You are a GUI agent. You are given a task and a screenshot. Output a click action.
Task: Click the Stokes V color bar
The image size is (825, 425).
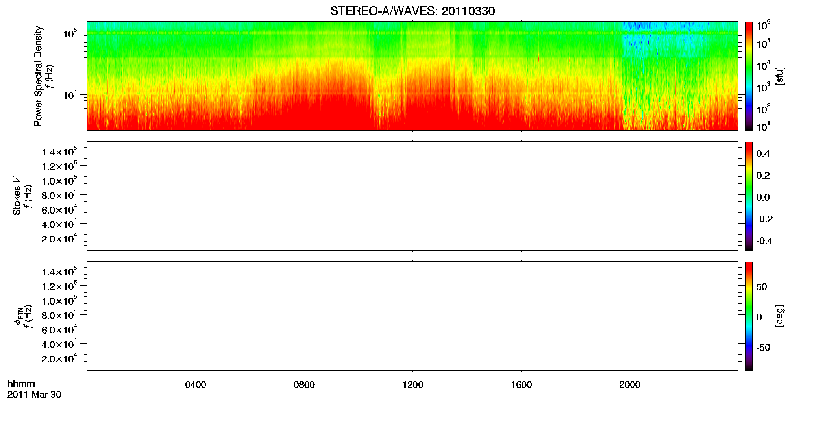749,196
